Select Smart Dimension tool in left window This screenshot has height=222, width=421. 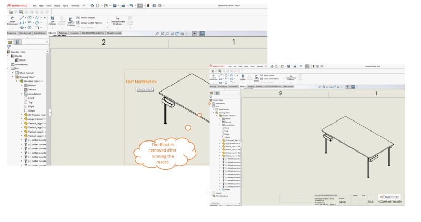click(12, 21)
